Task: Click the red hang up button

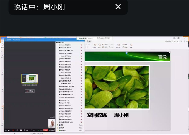Action: click(x=46, y=130)
